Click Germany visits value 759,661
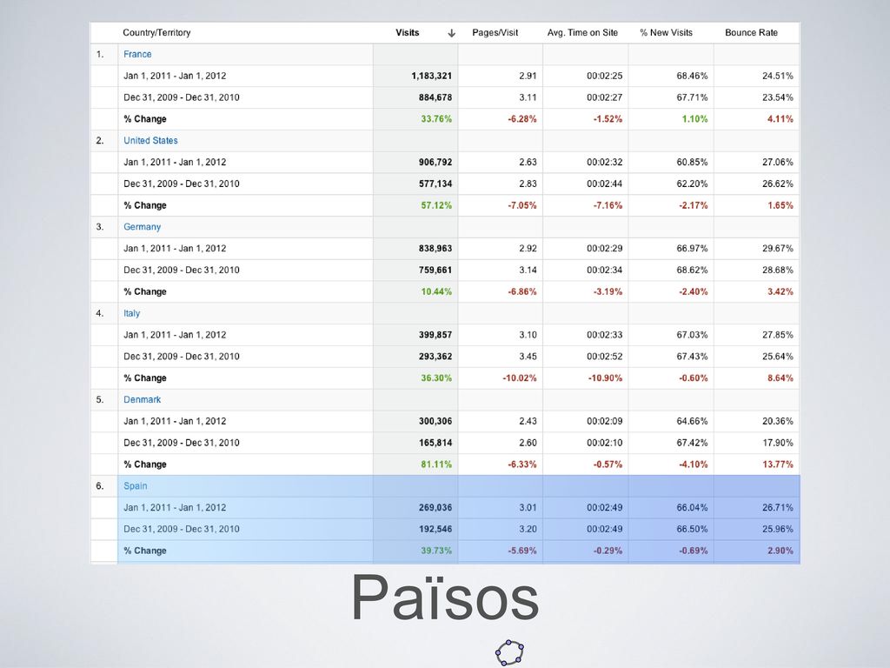Image resolution: width=890 pixels, height=668 pixels. [x=435, y=270]
